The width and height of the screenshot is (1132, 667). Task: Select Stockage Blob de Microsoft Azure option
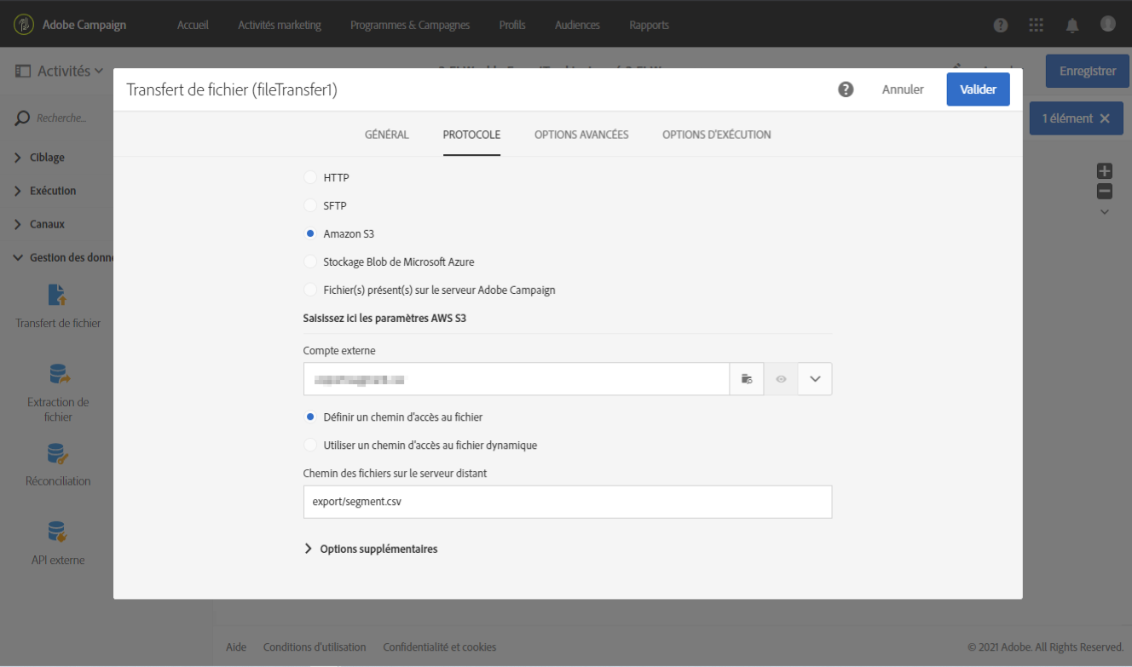tap(310, 262)
